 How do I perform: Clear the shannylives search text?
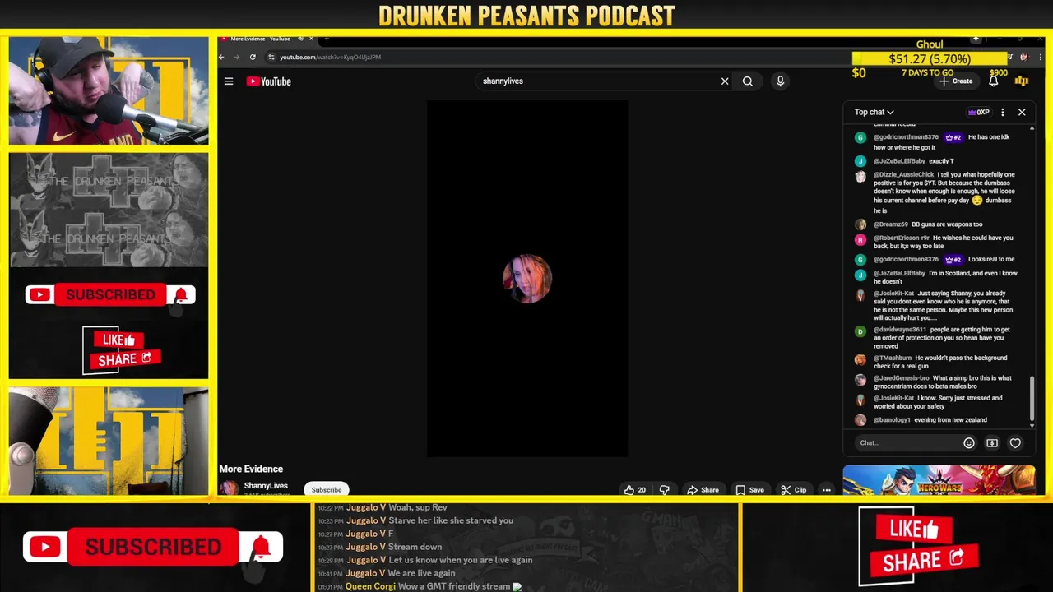pos(725,81)
